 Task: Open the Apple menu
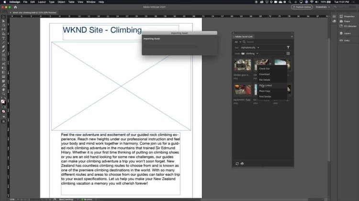pyautogui.click(x=5, y=2)
